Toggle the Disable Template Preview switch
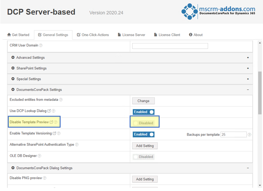Screen dimensions: 263x191 click(144, 123)
